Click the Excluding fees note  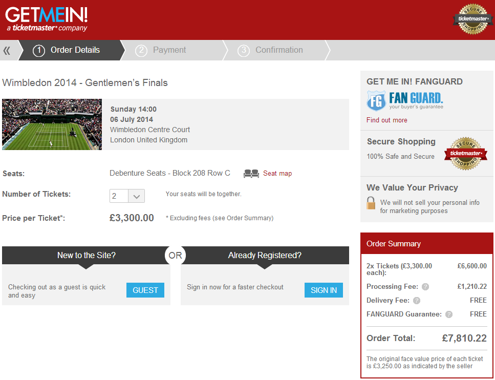pyautogui.click(x=220, y=218)
